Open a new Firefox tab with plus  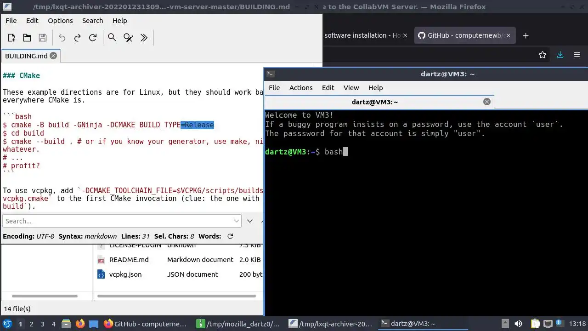point(526,35)
